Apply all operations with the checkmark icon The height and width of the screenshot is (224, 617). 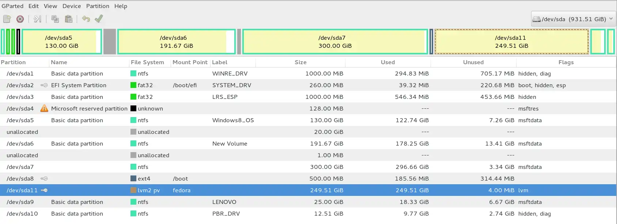point(99,19)
